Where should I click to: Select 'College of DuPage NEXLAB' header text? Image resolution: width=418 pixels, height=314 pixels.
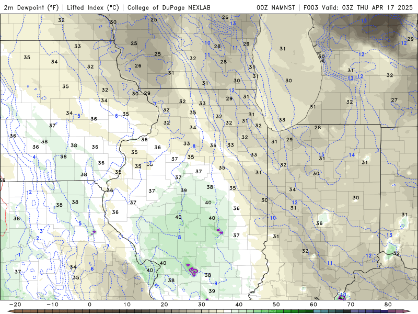169,7
